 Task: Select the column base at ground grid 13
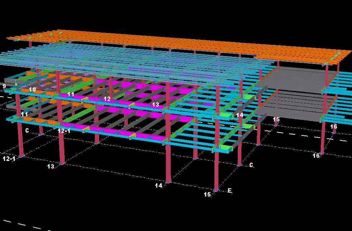[62, 163]
